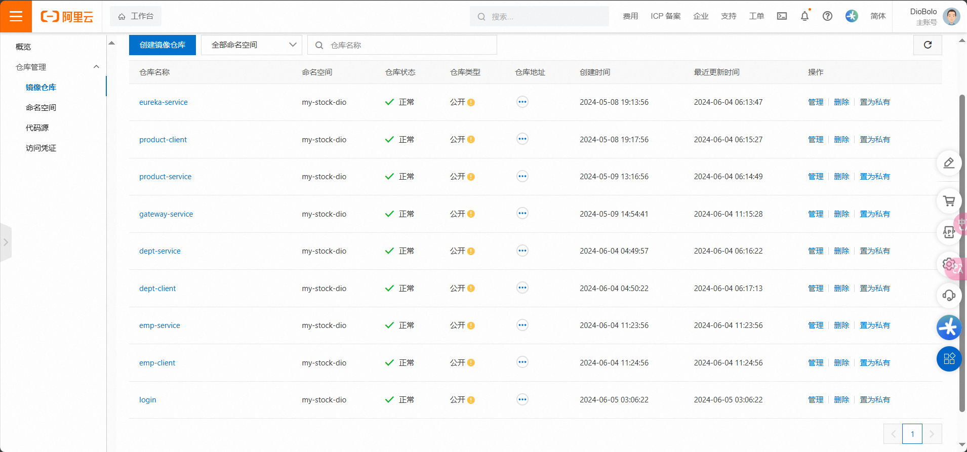Viewport: 967px width, 452px height.
Task: Collapse the 仓库管理 sidebar section
Action: click(96, 67)
